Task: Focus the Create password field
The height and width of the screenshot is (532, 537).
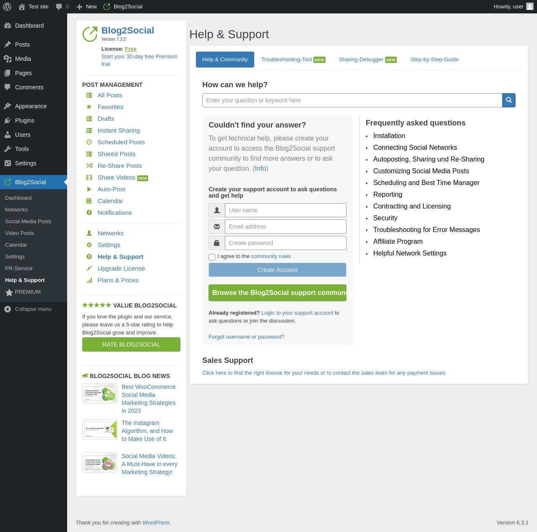Action: click(286, 243)
